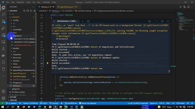
Task: Click ListCRUD.sln in status bar
Action: (71, 103)
